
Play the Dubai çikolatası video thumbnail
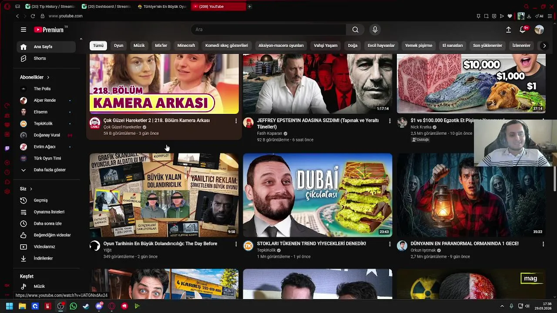[318, 195]
